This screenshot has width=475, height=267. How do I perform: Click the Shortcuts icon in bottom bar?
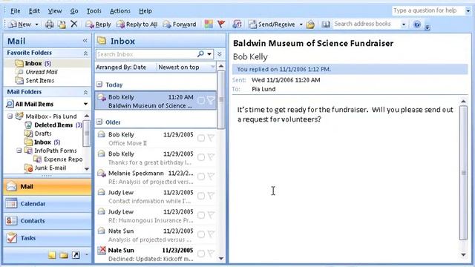coord(76,255)
